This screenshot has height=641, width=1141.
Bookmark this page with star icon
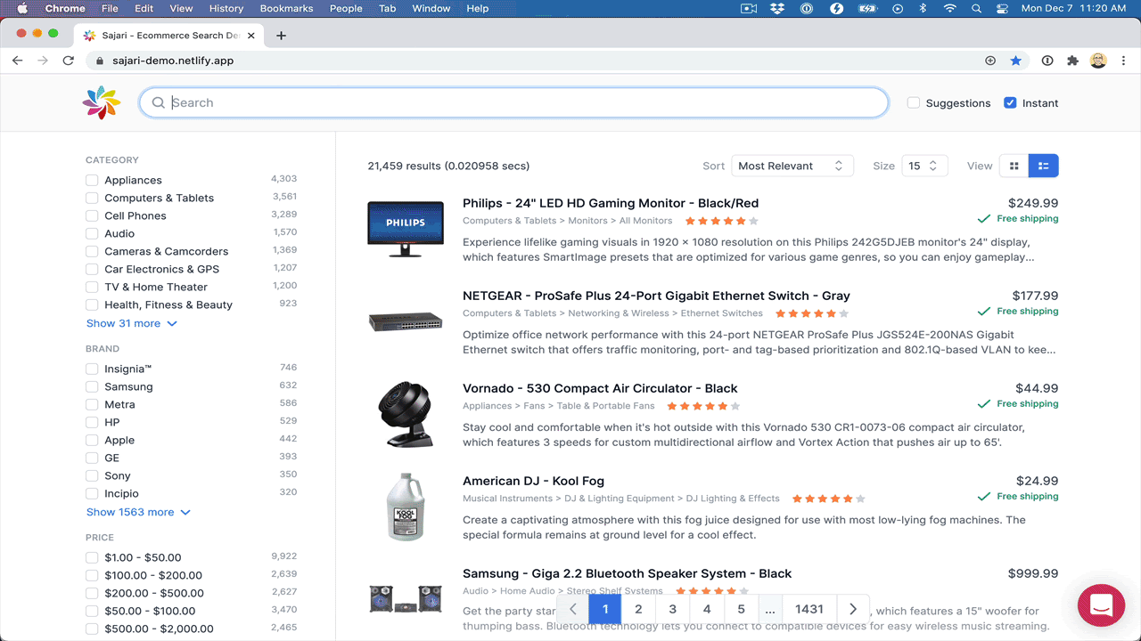tap(1015, 61)
